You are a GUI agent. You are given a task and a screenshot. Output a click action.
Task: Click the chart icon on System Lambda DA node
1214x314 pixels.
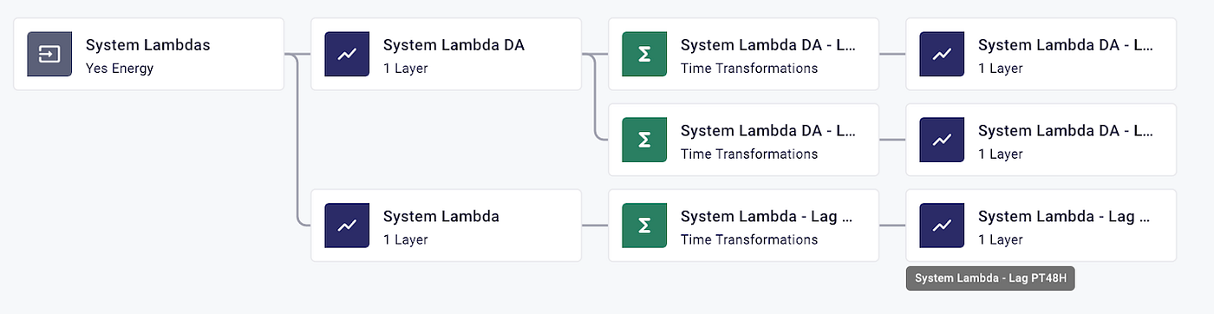[347, 54]
